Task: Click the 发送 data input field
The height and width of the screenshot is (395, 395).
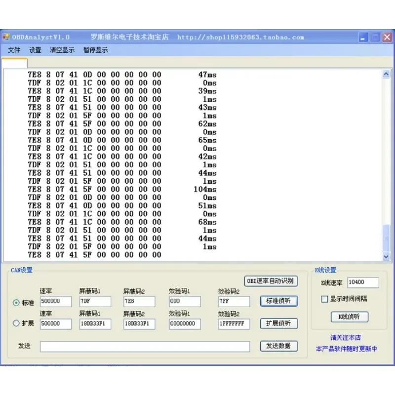Action: [x=145, y=347]
